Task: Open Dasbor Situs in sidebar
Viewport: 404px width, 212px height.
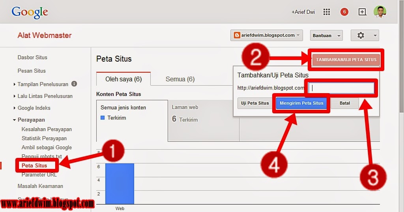Action: (32, 57)
